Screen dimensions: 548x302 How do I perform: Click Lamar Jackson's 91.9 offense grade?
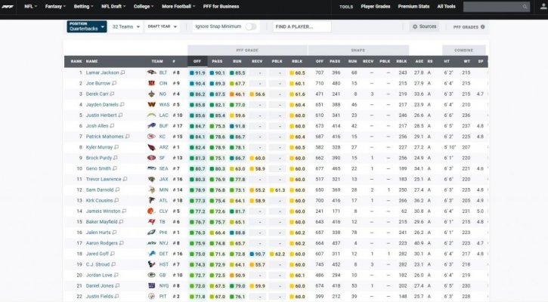(x=197, y=73)
